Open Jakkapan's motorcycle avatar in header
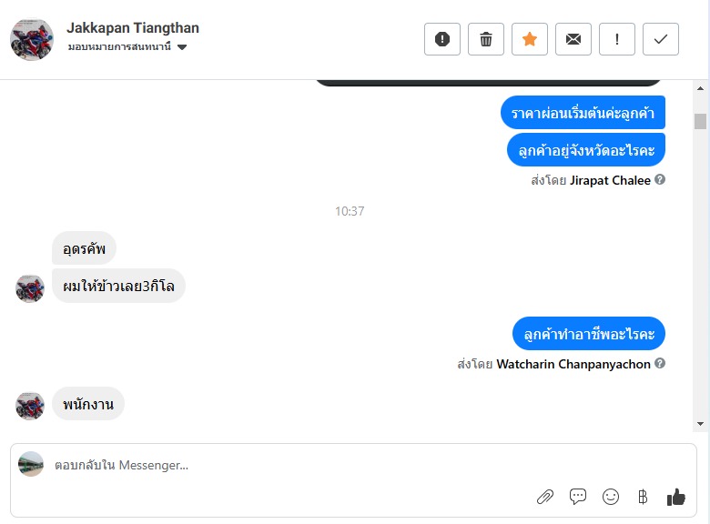The height and width of the screenshot is (524, 710). point(32,39)
